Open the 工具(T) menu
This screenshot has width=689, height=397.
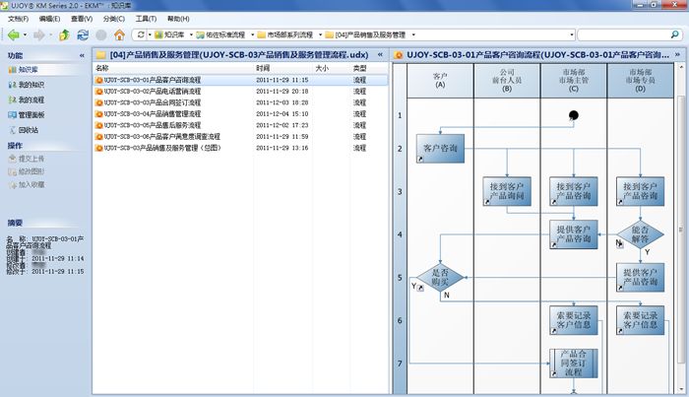point(146,19)
